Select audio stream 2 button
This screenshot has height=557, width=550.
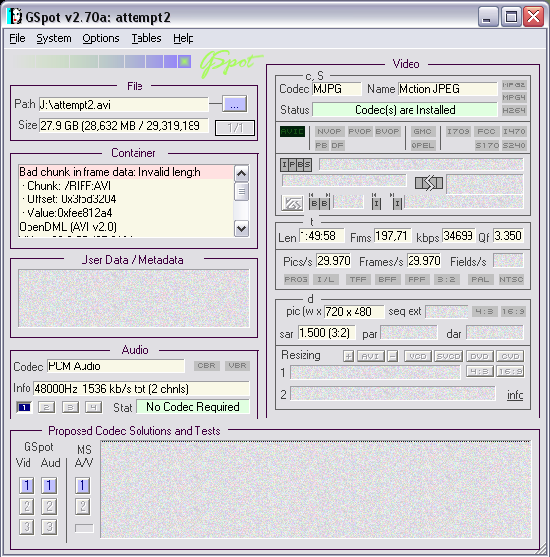(46, 407)
